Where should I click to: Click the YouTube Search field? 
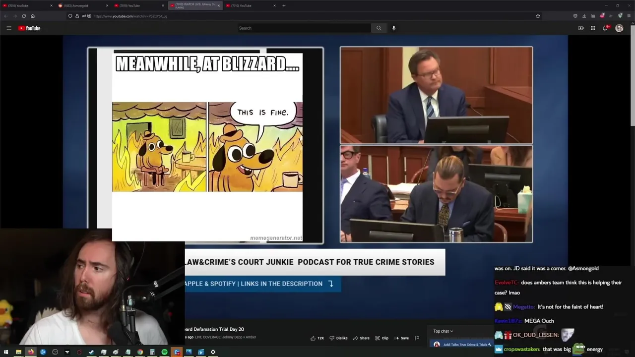coord(304,28)
